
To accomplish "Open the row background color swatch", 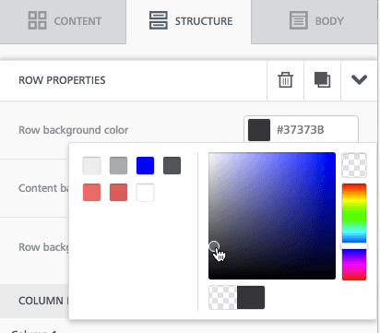I will tap(259, 130).
